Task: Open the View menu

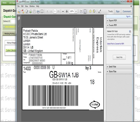Action: tap(26, 6)
